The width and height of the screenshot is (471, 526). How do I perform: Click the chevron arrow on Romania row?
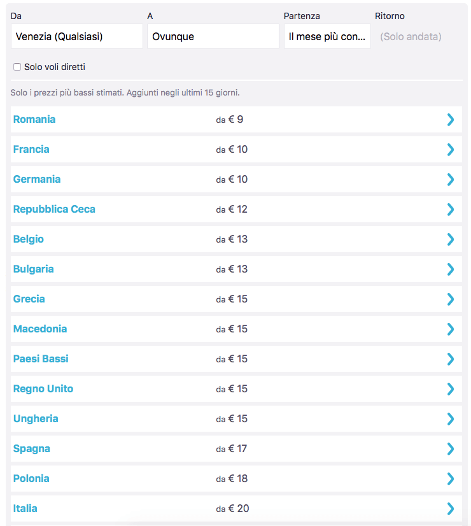coord(451,120)
